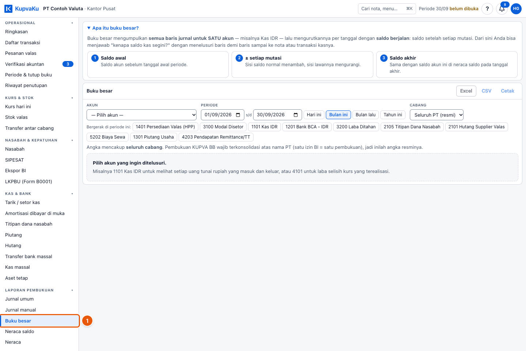526x351 pixels.
Task: Export ledger as CSV
Action: 487,91
